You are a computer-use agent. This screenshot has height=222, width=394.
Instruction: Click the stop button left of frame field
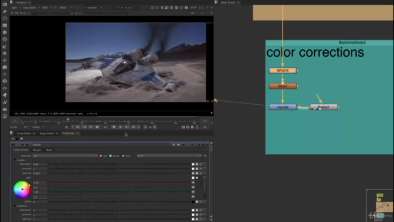click(x=97, y=127)
